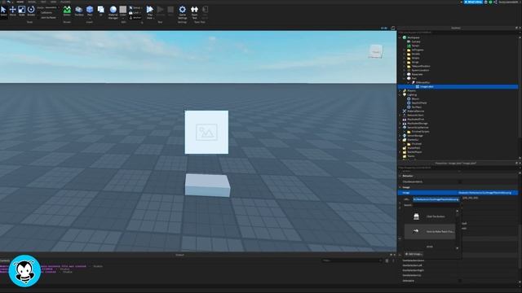Activate the Move tool
The image size is (522, 293).
(x=13, y=11)
